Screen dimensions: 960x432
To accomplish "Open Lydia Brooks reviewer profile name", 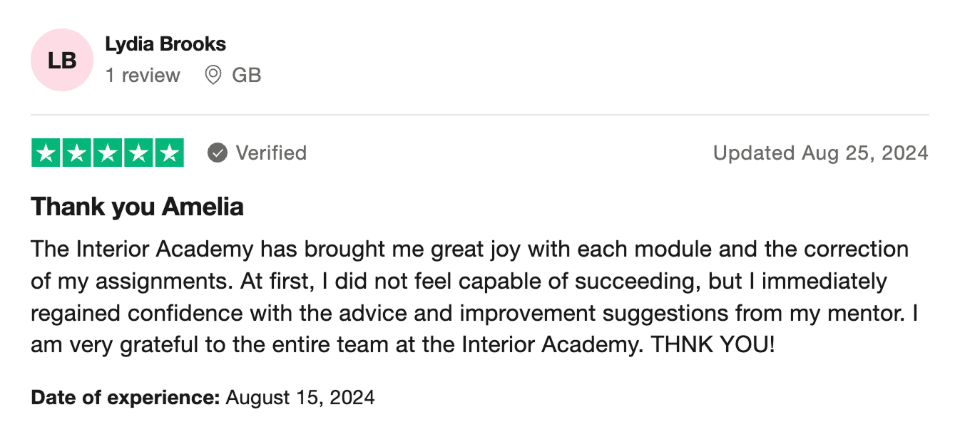I will (x=165, y=44).
